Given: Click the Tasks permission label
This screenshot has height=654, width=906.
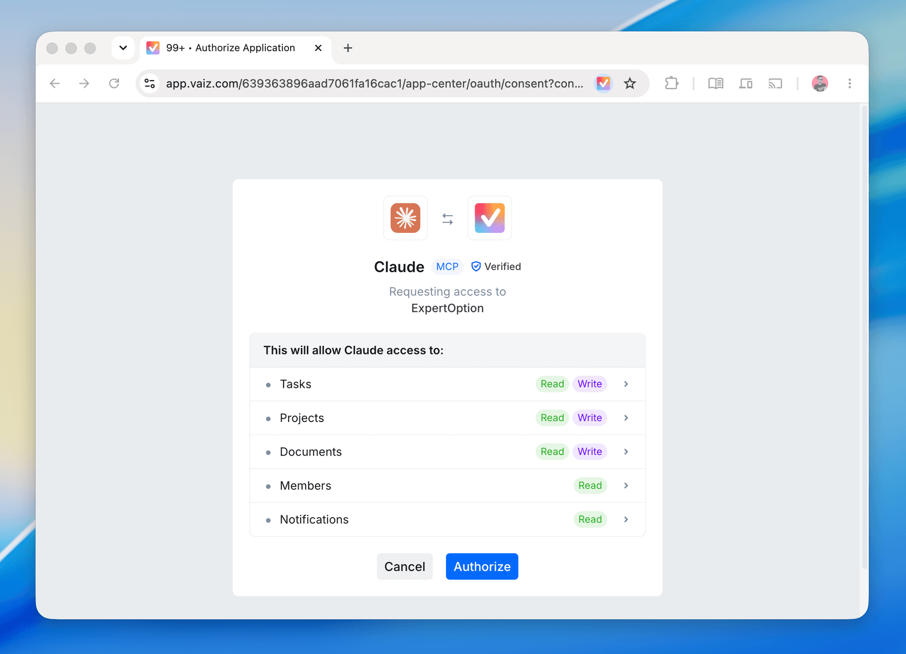Looking at the screenshot, I should pyautogui.click(x=296, y=384).
